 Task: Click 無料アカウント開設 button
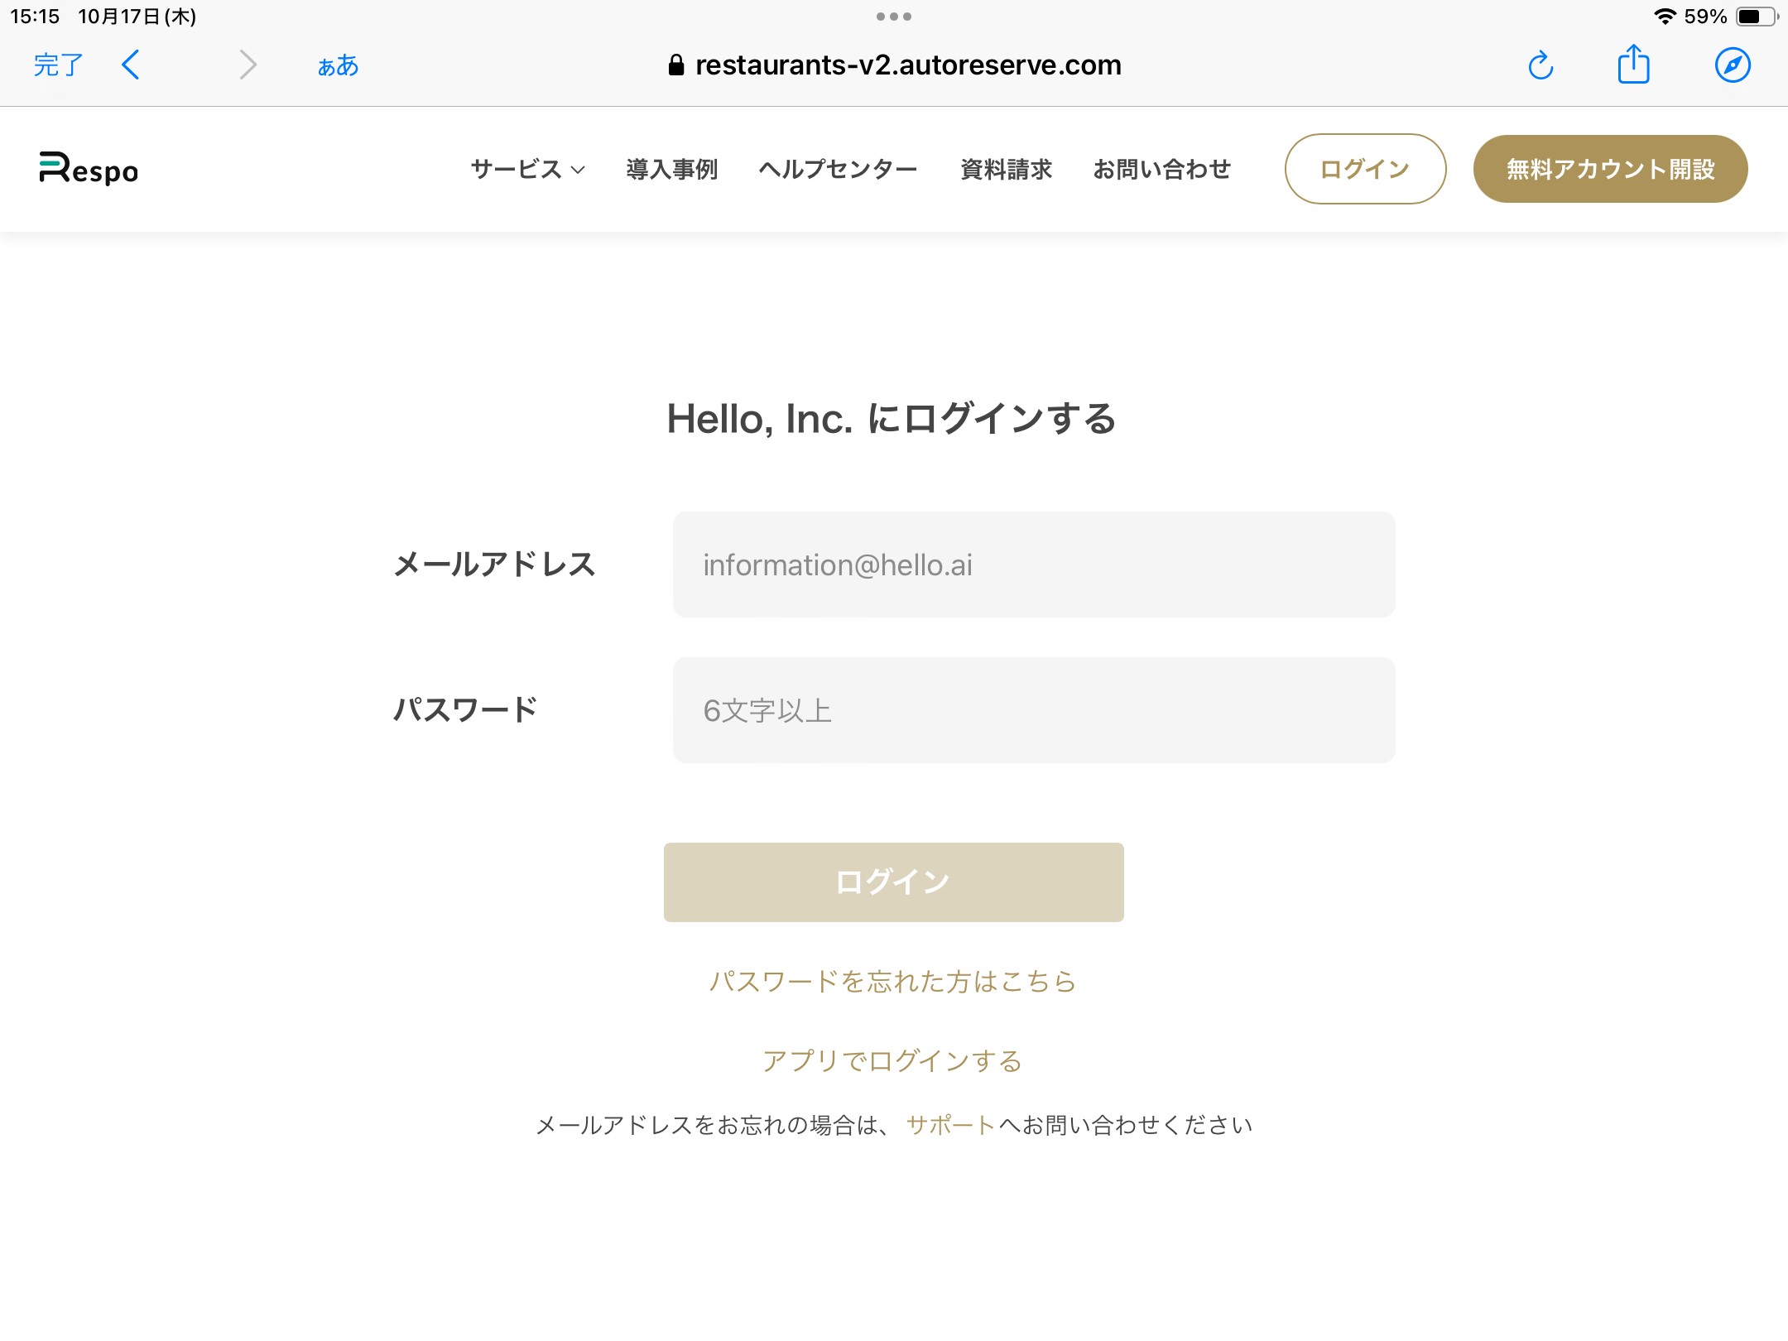1610,169
